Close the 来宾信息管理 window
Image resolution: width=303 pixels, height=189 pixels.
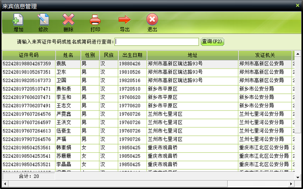click(297, 6)
